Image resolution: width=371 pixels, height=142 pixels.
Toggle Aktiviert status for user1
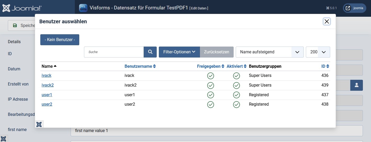(237, 95)
